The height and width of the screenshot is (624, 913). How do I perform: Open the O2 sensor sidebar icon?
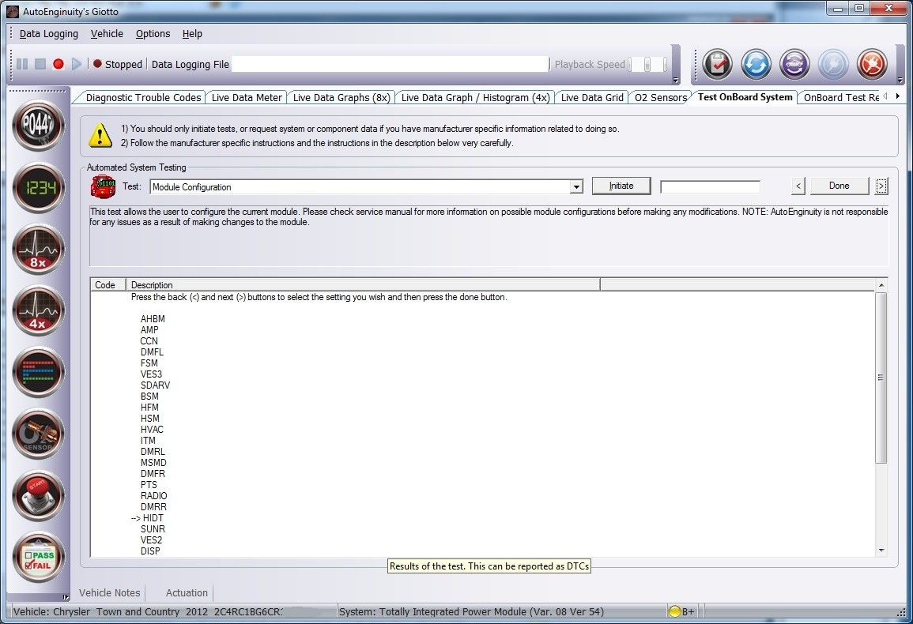pyautogui.click(x=38, y=434)
